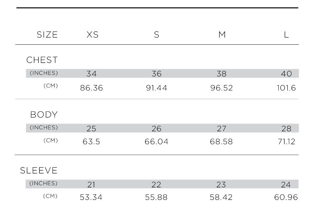Select the XS size column header
This screenshot has height=210, width=315.
pyautogui.click(x=93, y=35)
